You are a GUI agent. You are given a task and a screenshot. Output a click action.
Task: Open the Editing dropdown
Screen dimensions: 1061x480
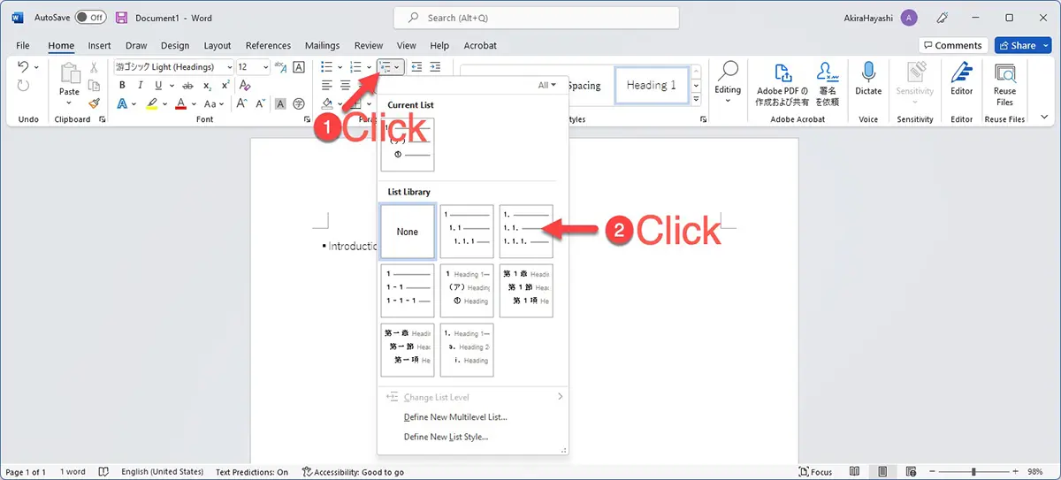coord(729,81)
